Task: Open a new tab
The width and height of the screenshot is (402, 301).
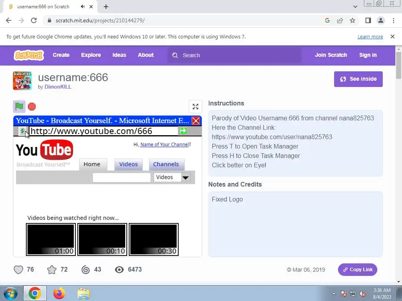Action: [106, 7]
